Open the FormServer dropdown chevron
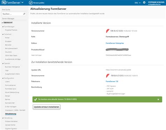 pos(22,2)
